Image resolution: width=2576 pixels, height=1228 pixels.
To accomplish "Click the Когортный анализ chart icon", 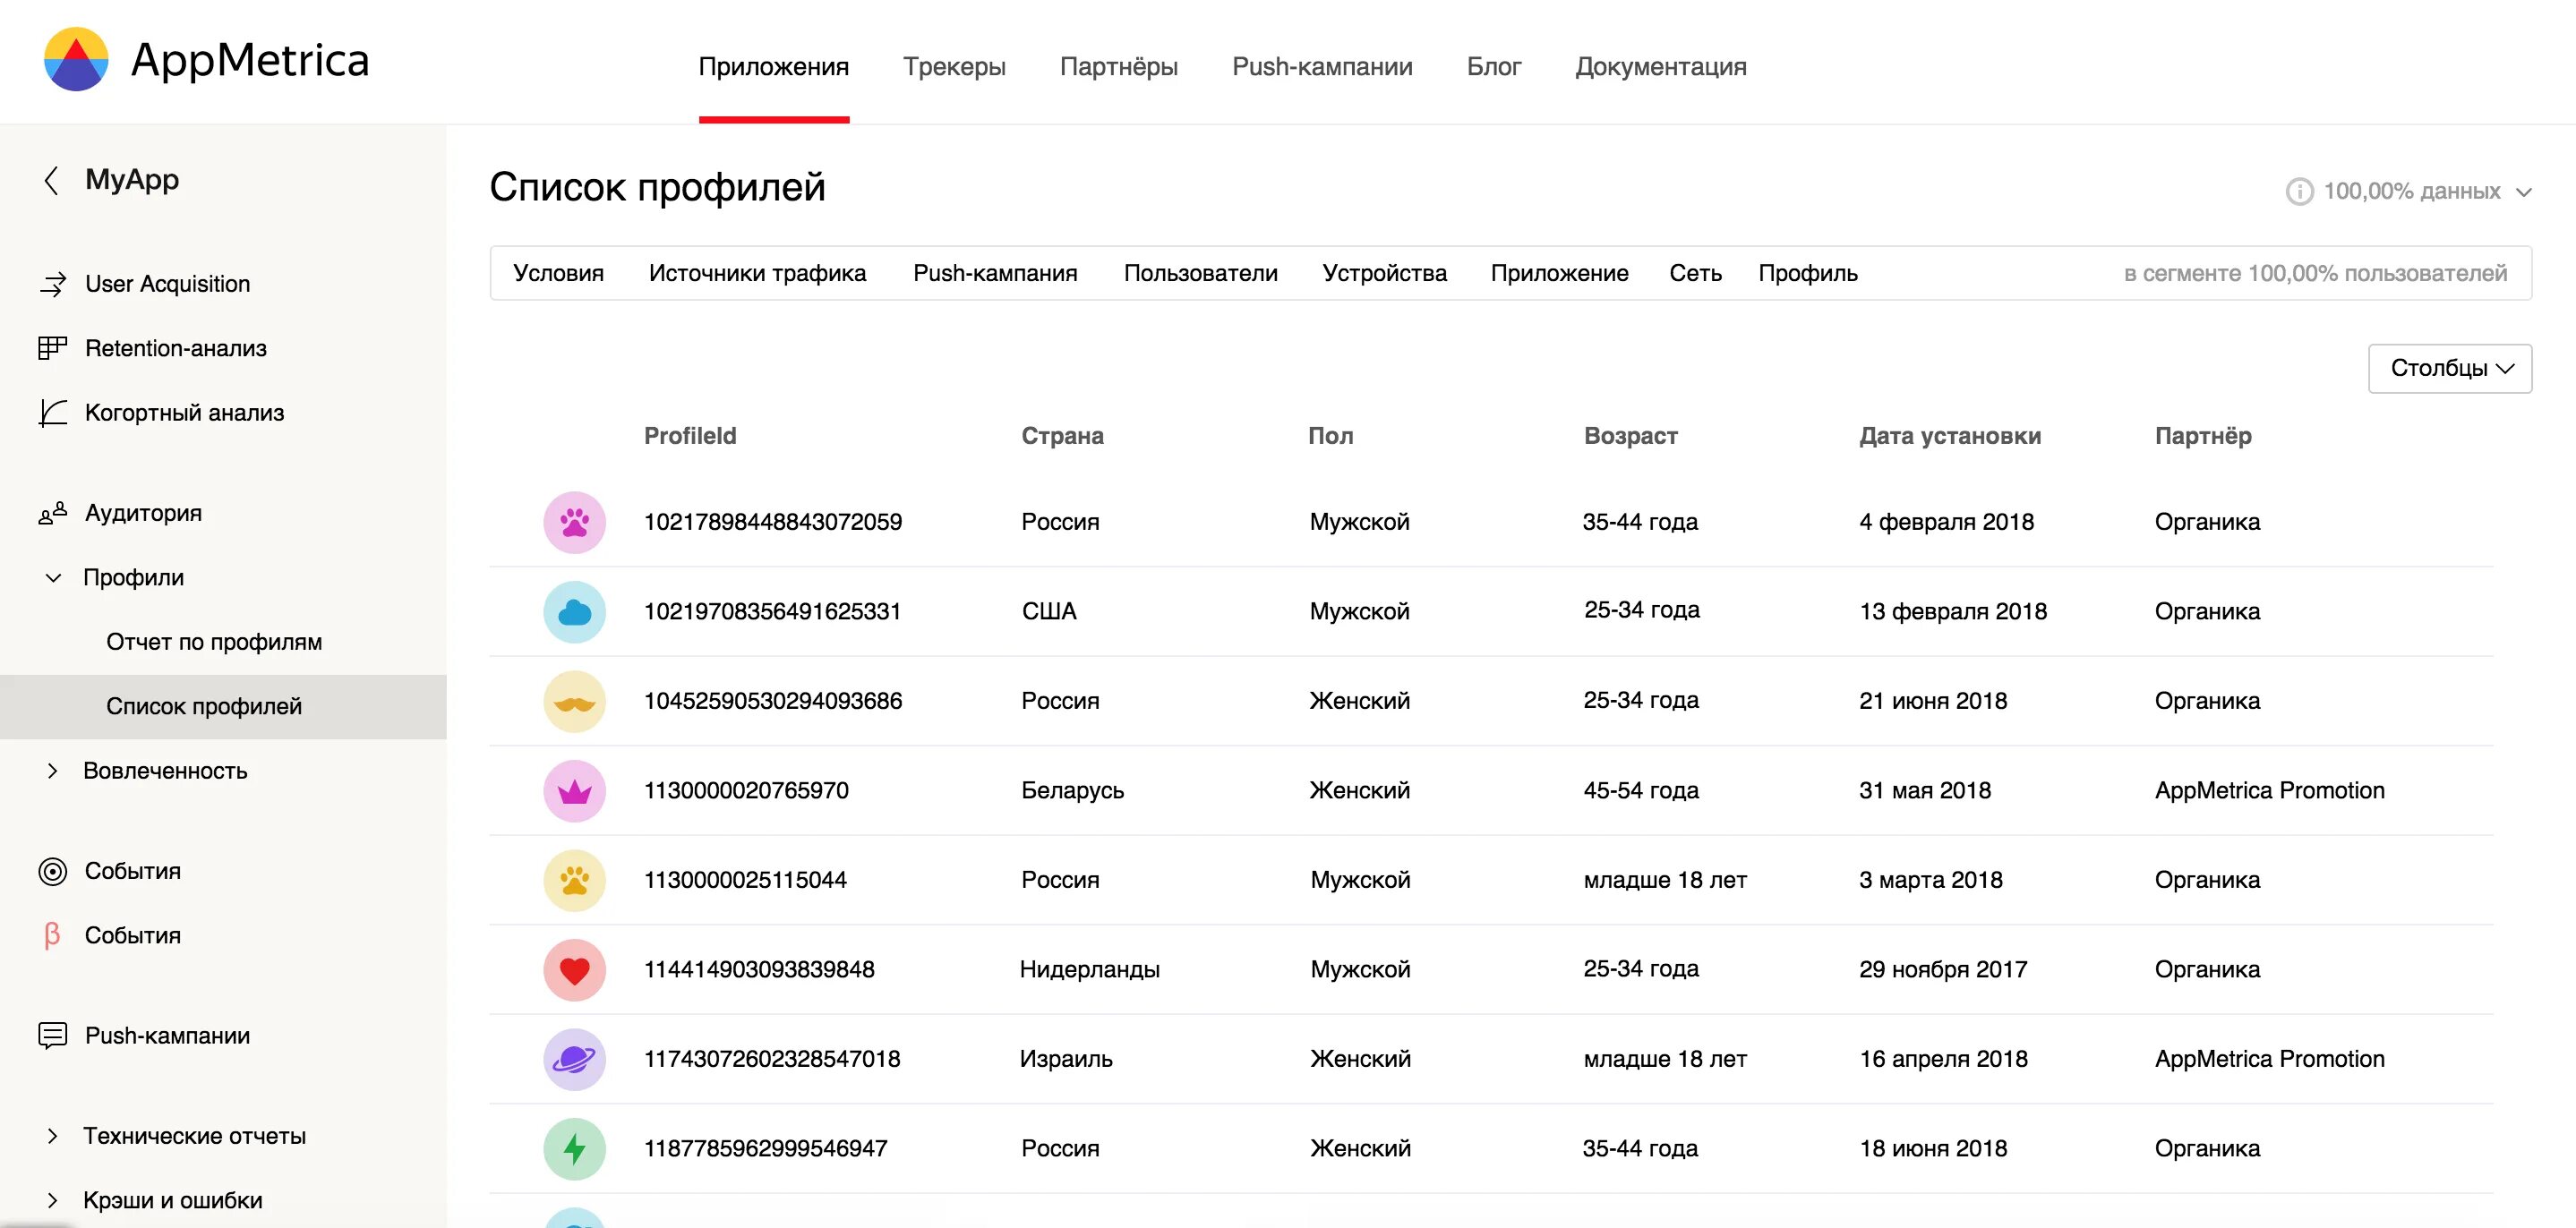I will click(x=52, y=413).
